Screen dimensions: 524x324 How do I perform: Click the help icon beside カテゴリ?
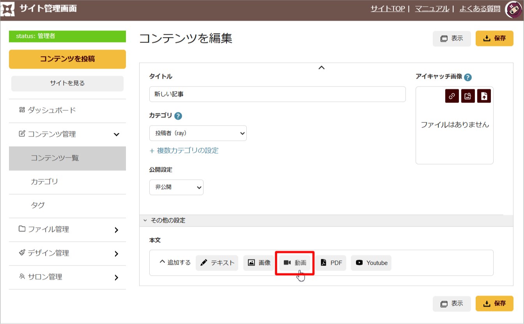[178, 116]
